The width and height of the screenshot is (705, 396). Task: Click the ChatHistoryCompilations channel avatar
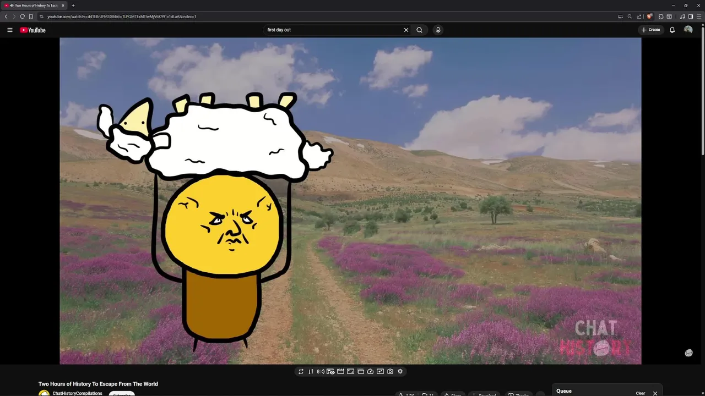coord(44,393)
